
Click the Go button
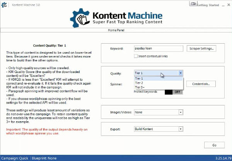pyautogui.click(x=214, y=145)
